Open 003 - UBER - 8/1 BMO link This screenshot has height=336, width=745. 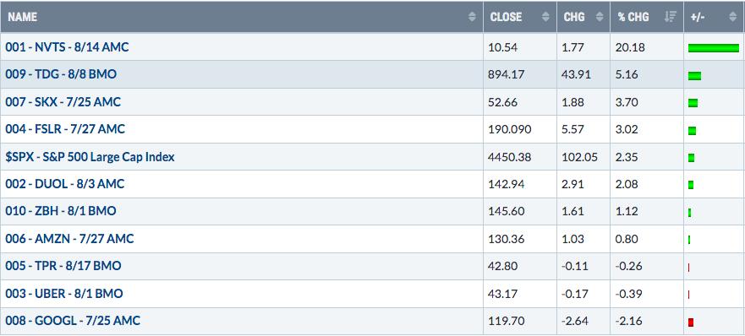tap(64, 294)
